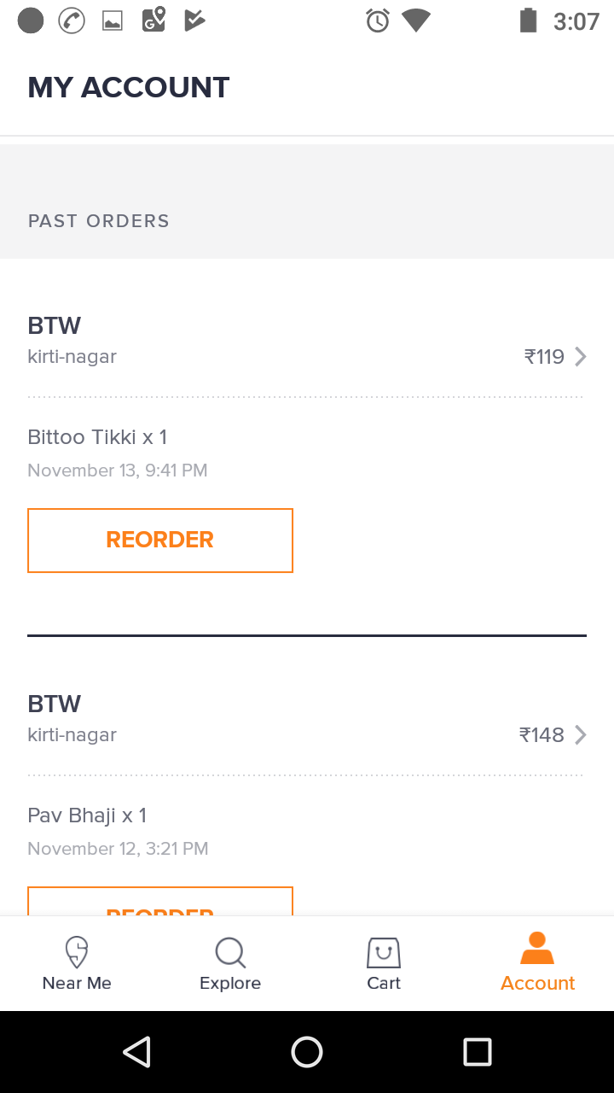Image resolution: width=614 pixels, height=1093 pixels.
Task: Select the Account person icon
Action: point(537,949)
